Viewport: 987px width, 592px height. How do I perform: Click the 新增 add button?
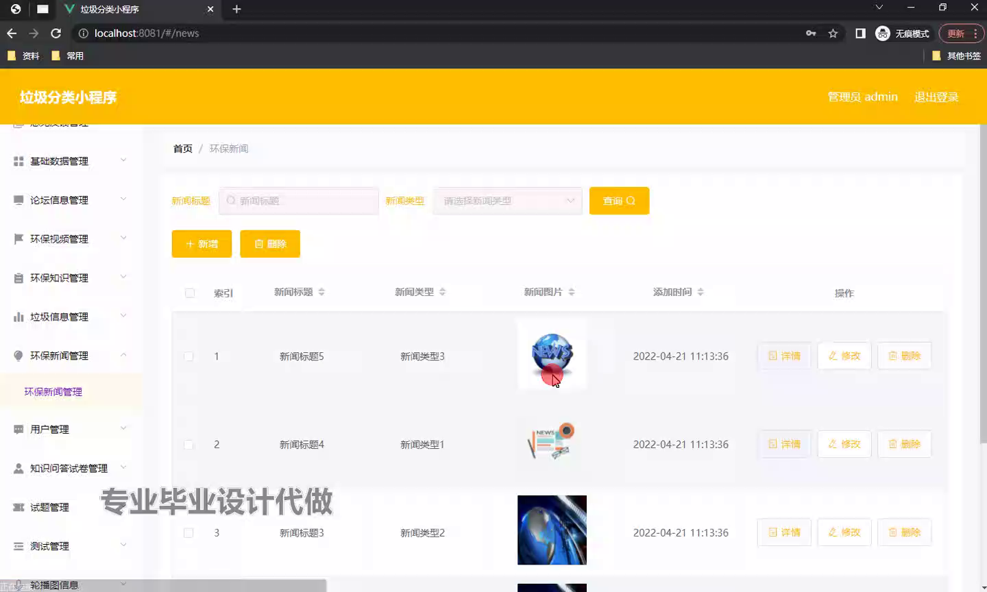tap(202, 244)
